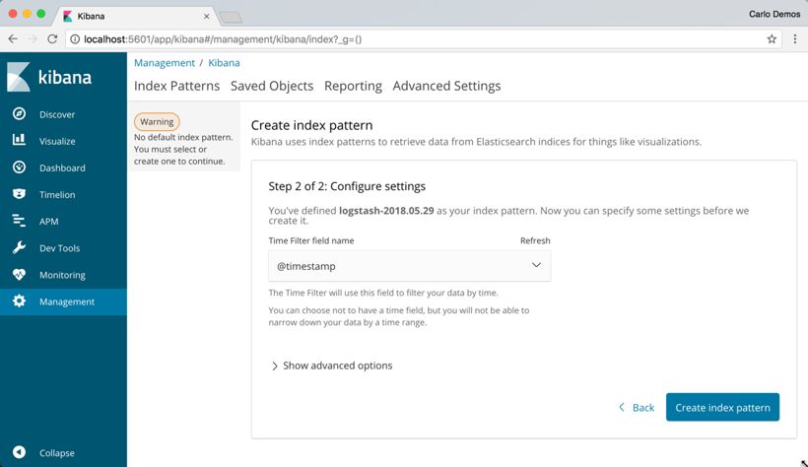Select Timelion label in sidebar
This screenshot has height=467, width=808.
(x=57, y=195)
